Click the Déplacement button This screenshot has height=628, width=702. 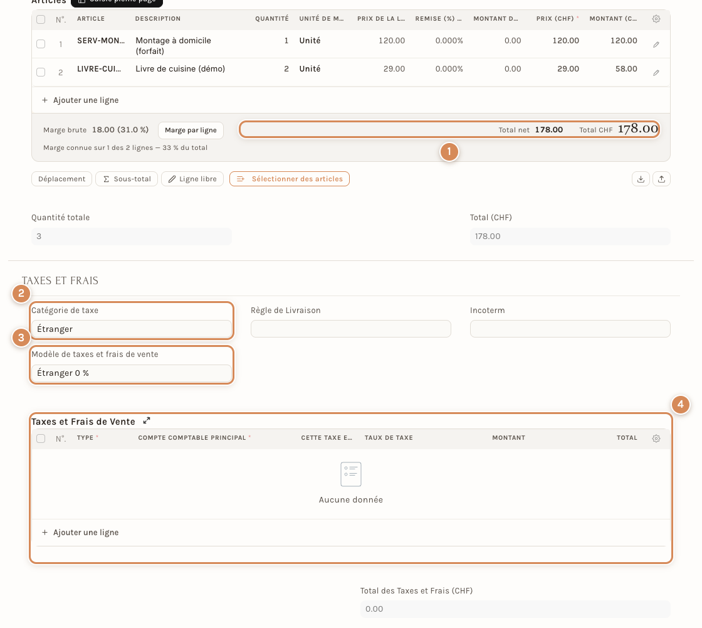[x=62, y=179]
